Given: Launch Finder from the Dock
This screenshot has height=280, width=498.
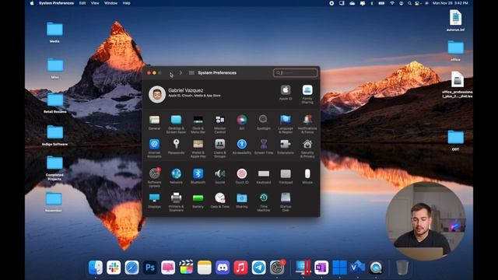Looking at the screenshot, I should click(x=95, y=268).
